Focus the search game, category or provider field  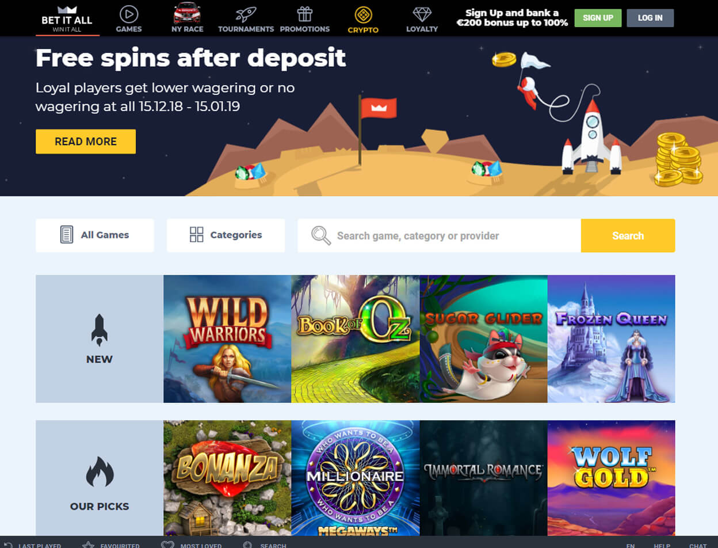pos(440,235)
